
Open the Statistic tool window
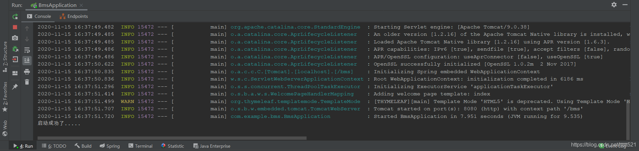(172, 146)
